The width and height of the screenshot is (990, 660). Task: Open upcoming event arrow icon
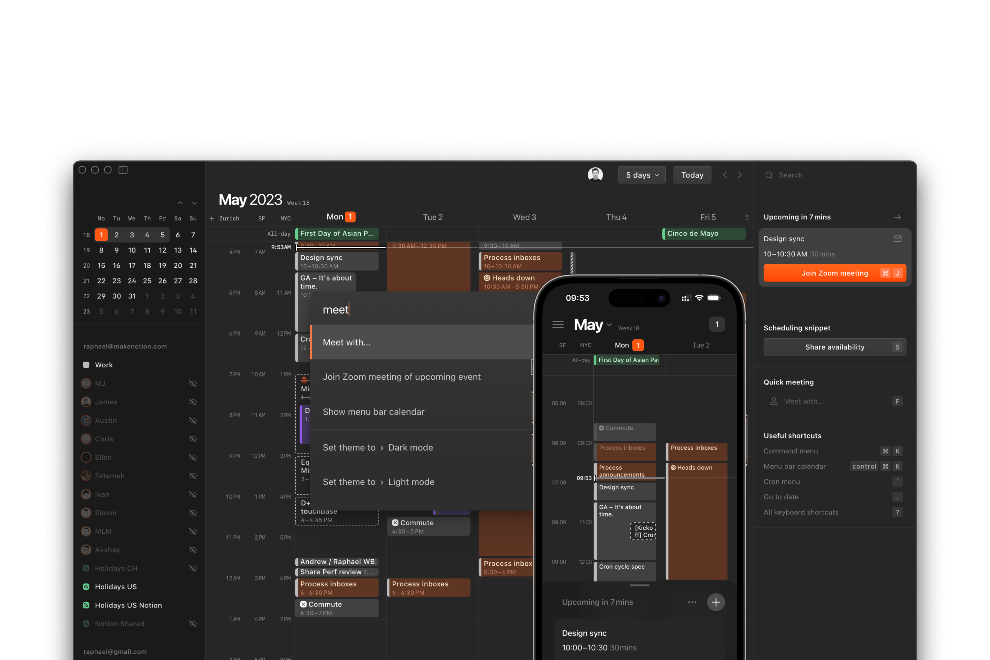pyautogui.click(x=897, y=217)
